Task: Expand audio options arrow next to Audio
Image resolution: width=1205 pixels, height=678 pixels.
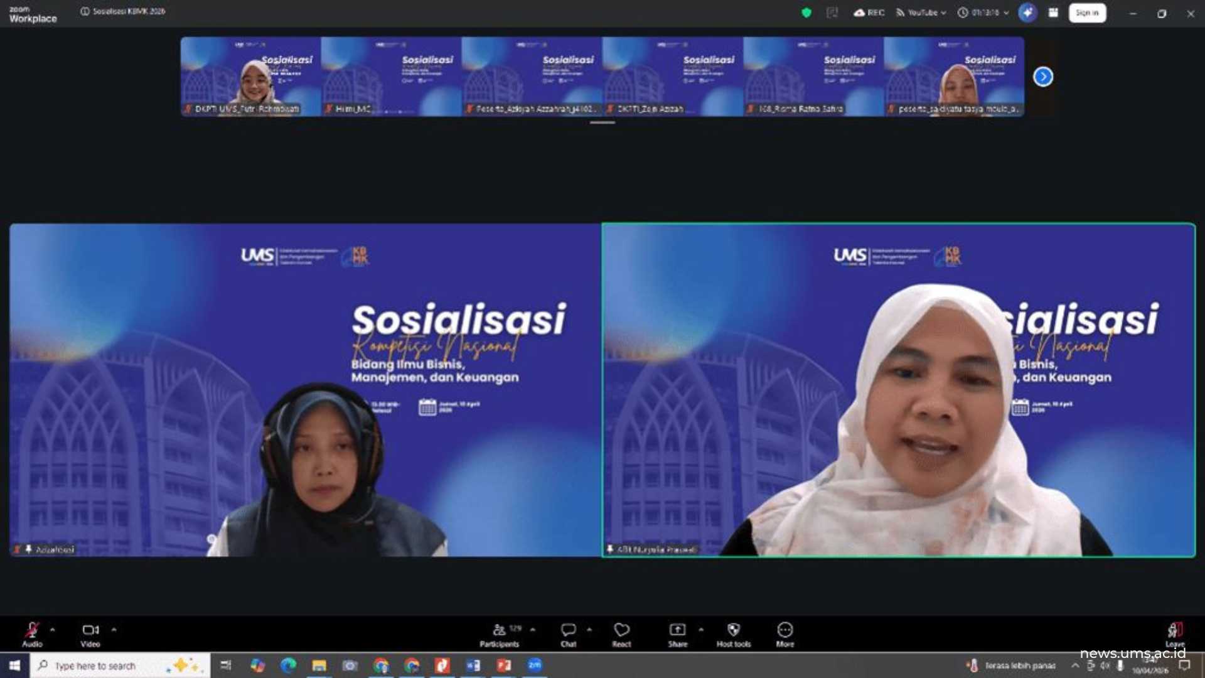Action: pos(53,629)
